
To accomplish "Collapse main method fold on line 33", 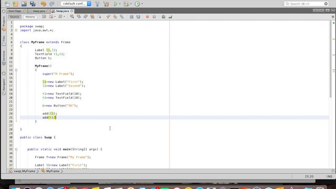I will (16, 149).
